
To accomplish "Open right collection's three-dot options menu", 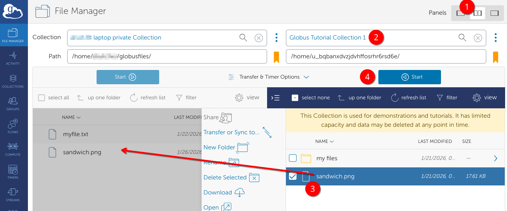I will pyautogui.click(x=495, y=38).
